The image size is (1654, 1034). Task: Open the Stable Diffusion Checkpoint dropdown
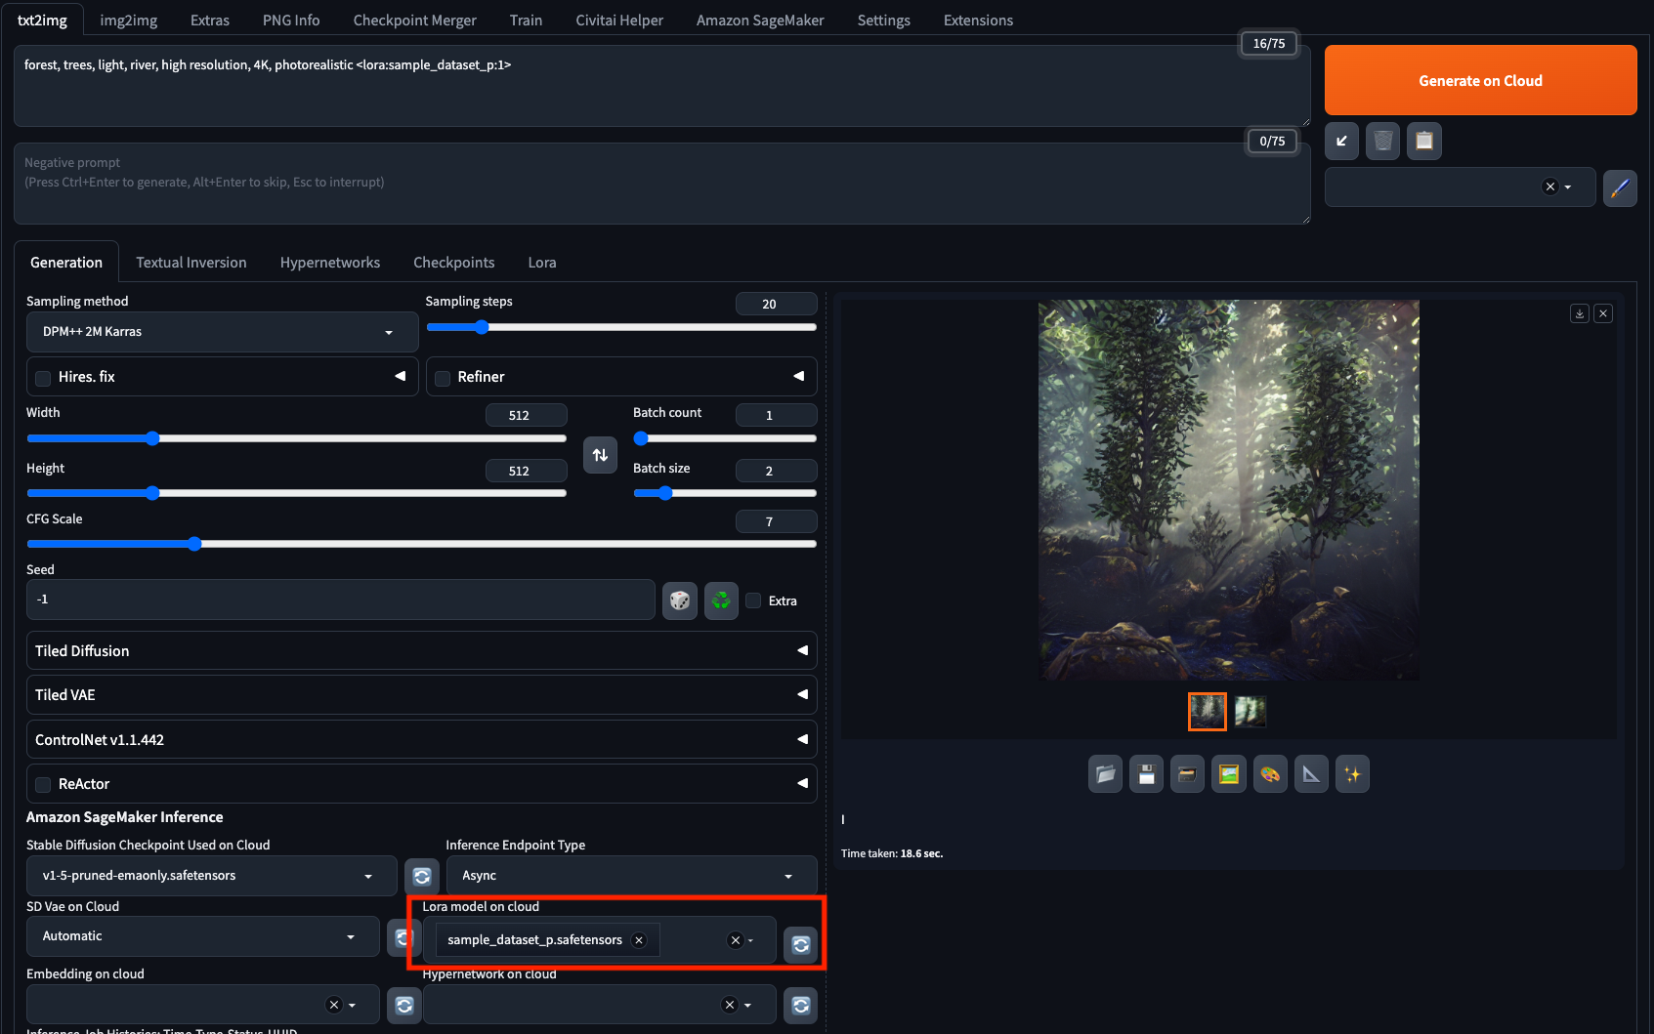[x=211, y=876]
